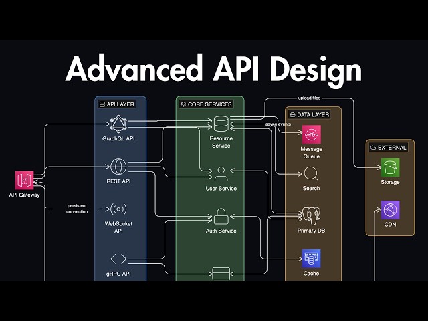Click the "Resource Service" text label

[x=221, y=142]
